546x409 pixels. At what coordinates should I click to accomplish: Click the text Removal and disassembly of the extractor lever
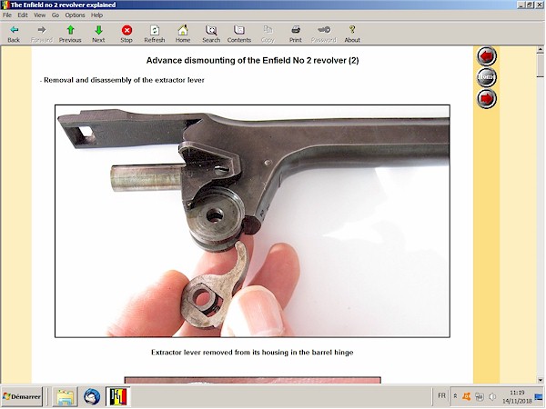[124, 80]
